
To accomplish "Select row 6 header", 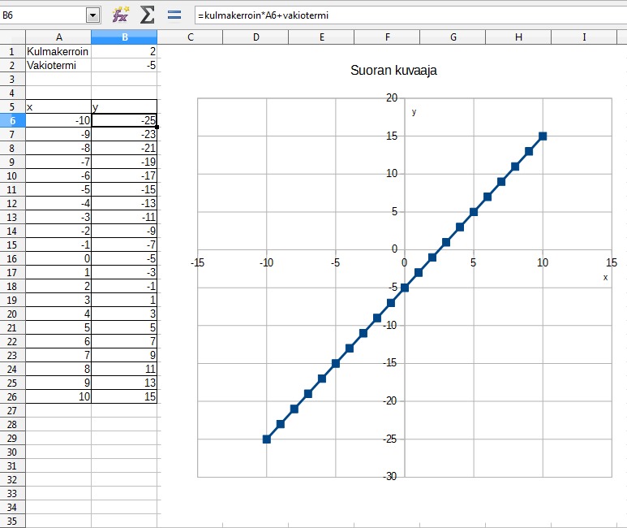I will 12,120.
